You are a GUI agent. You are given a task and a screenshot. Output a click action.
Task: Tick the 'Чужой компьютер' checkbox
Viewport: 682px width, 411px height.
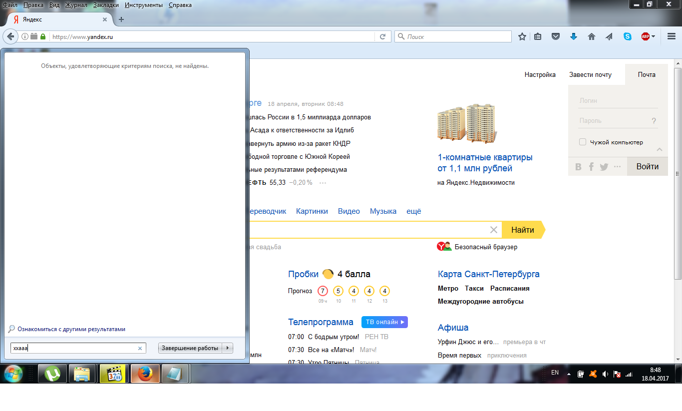pos(583,142)
